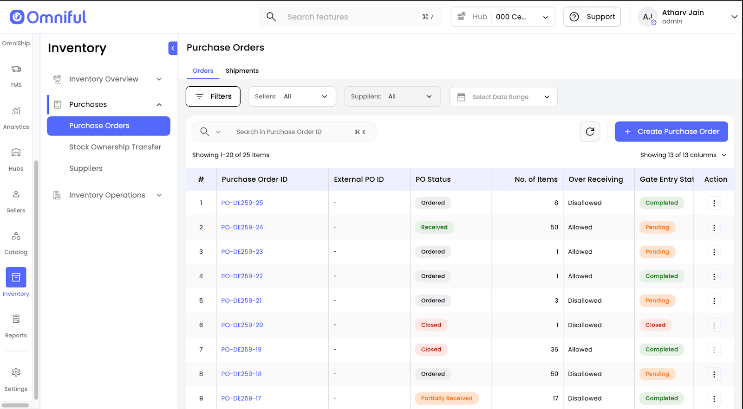The width and height of the screenshot is (743, 409).
Task: Collapse the Inventory side panel
Action: coord(173,48)
